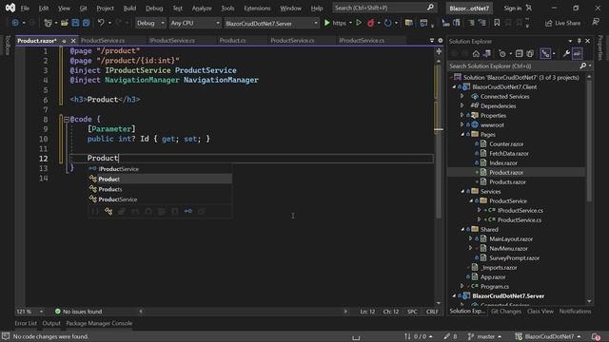Toggle Preview Selected Items in Solution Explorer

pyautogui.click(x=578, y=53)
